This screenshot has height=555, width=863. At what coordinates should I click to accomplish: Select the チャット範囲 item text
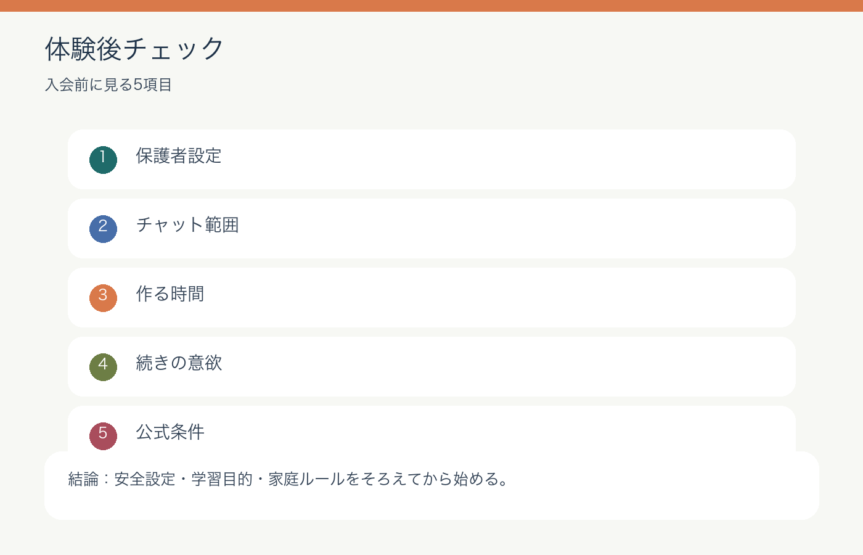pos(187,225)
